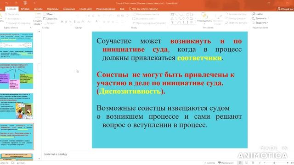Open the Анимация tab
Viewport: 294px width, 165px height.
coord(69,9)
